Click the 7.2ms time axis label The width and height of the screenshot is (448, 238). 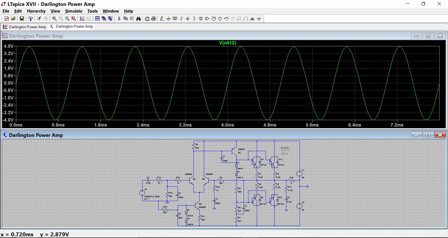point(397,125)
